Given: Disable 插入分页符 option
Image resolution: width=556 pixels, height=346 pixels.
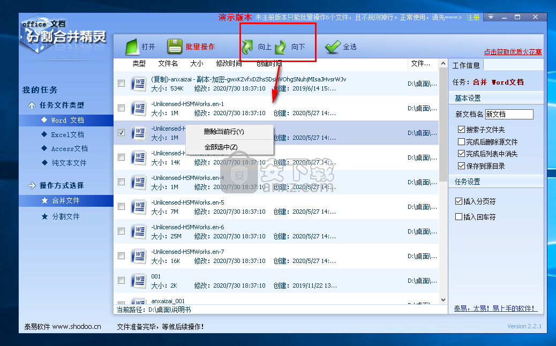Looking at the screenshot, I should click(x=459, y=201).
